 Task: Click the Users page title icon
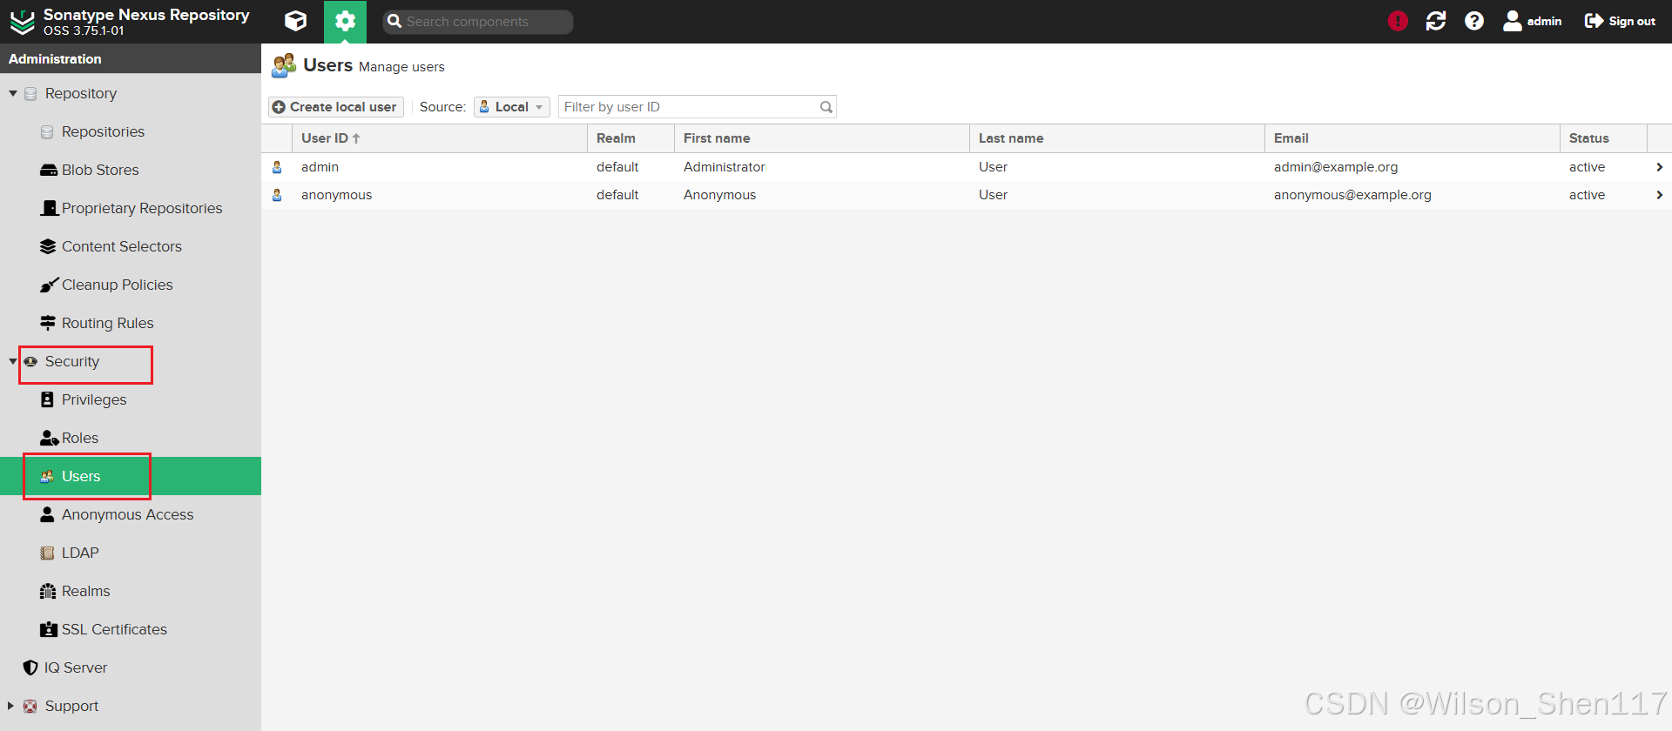(x=284, y=65)
